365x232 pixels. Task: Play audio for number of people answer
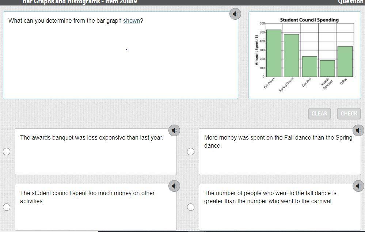[x=358, y=186]
